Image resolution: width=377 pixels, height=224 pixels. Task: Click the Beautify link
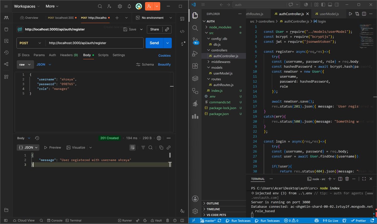164,64
